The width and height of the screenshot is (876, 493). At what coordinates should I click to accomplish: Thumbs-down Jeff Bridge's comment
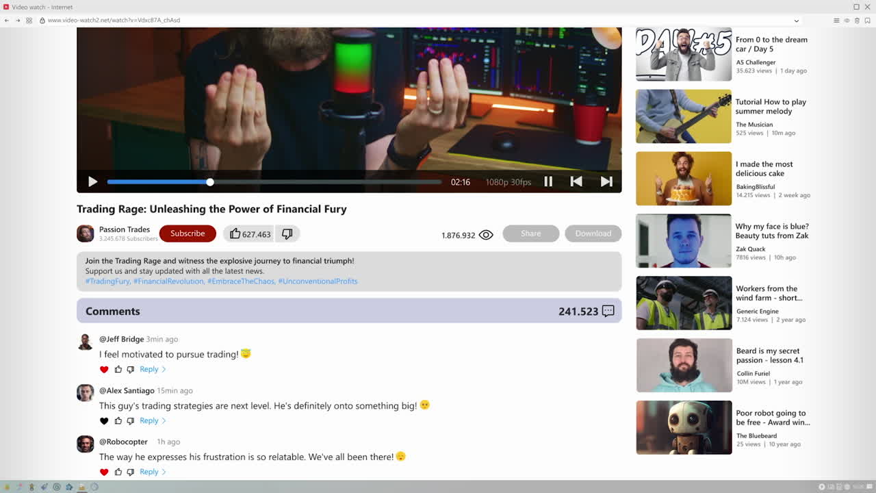(x=131, y=370)
